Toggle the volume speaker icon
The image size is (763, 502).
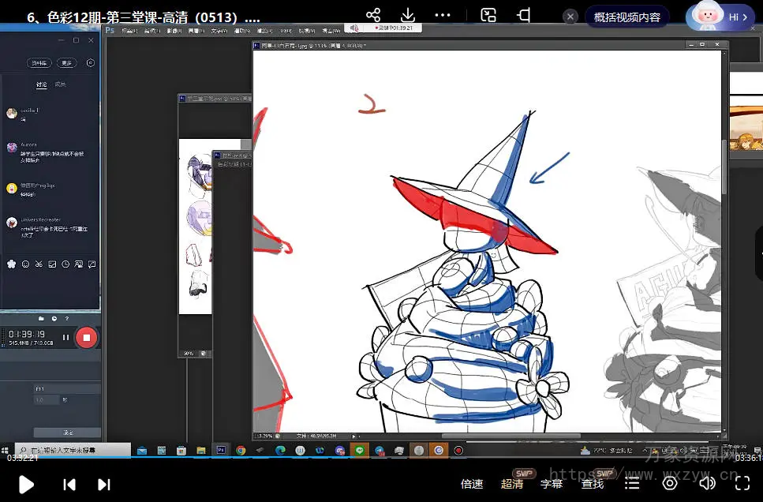pyautogui.click(x=707, y=484)
